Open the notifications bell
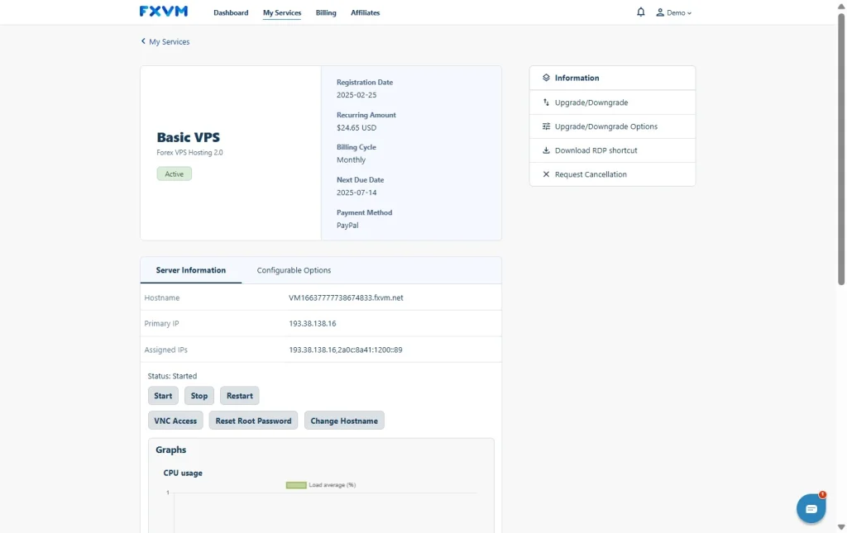The height and width of the screenshot is (533, 847). click(641, 12)
